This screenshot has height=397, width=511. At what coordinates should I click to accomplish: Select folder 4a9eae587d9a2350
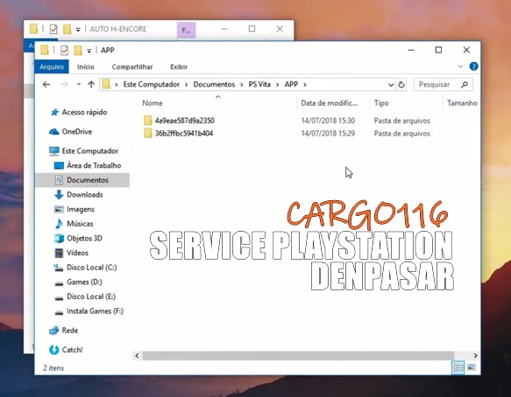click(184, 121)
